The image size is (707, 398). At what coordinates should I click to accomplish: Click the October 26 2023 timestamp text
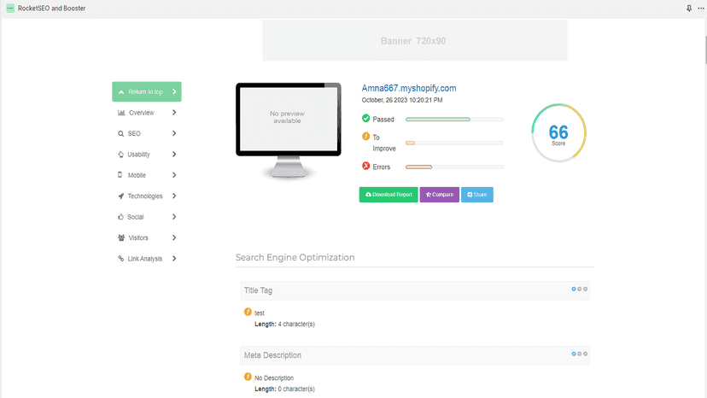[402, 100]
